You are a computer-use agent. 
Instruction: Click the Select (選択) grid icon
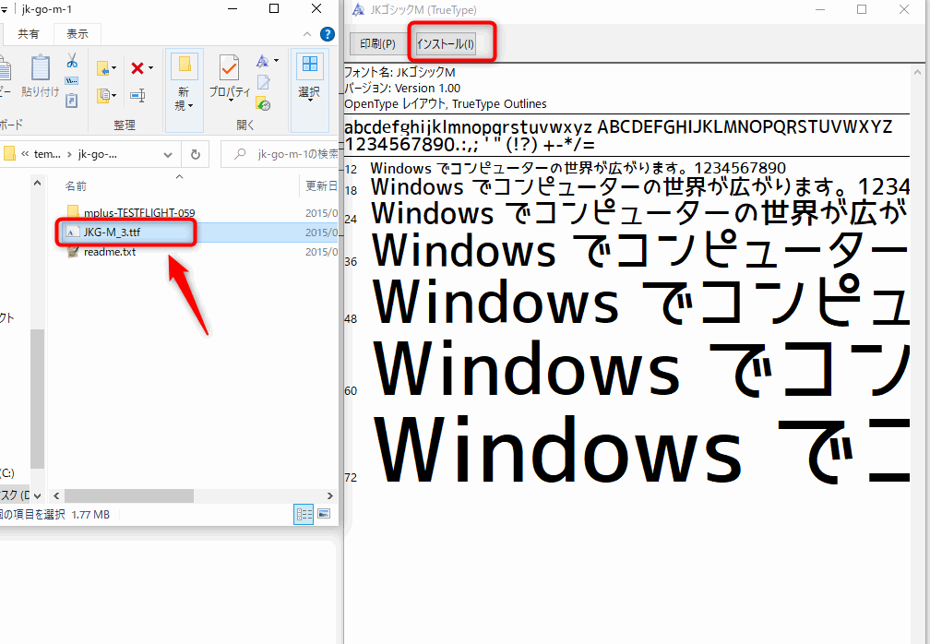coord(310,64)
